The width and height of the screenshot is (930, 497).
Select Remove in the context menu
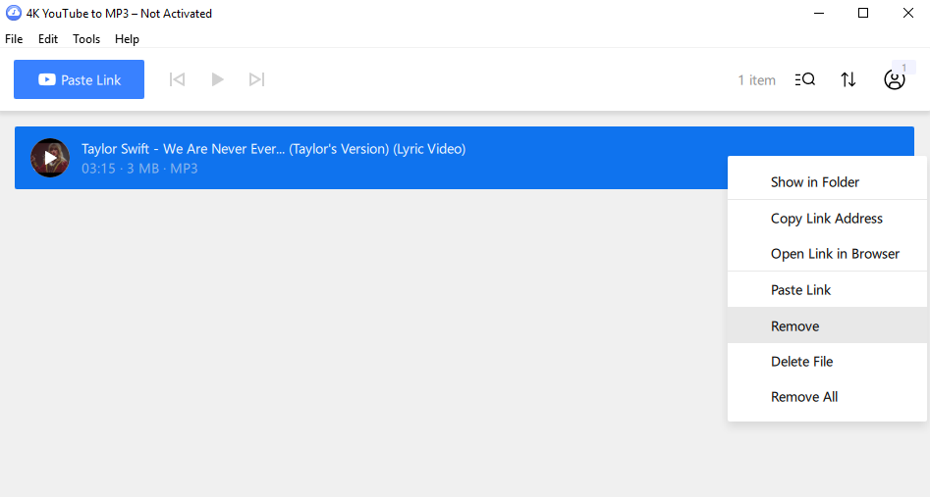pyautogui.click(x=827, y=325)
